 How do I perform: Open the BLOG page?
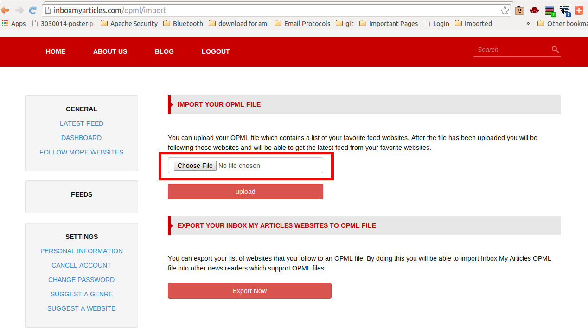[164, 51]
